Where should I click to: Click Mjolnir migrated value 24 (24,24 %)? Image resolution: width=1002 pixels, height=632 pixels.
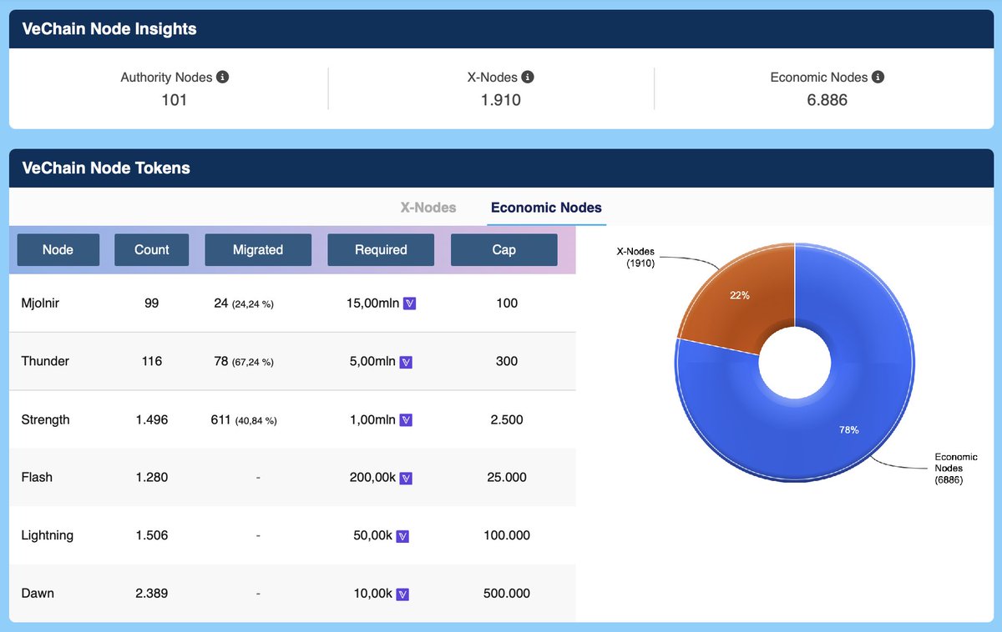point(244,303)
